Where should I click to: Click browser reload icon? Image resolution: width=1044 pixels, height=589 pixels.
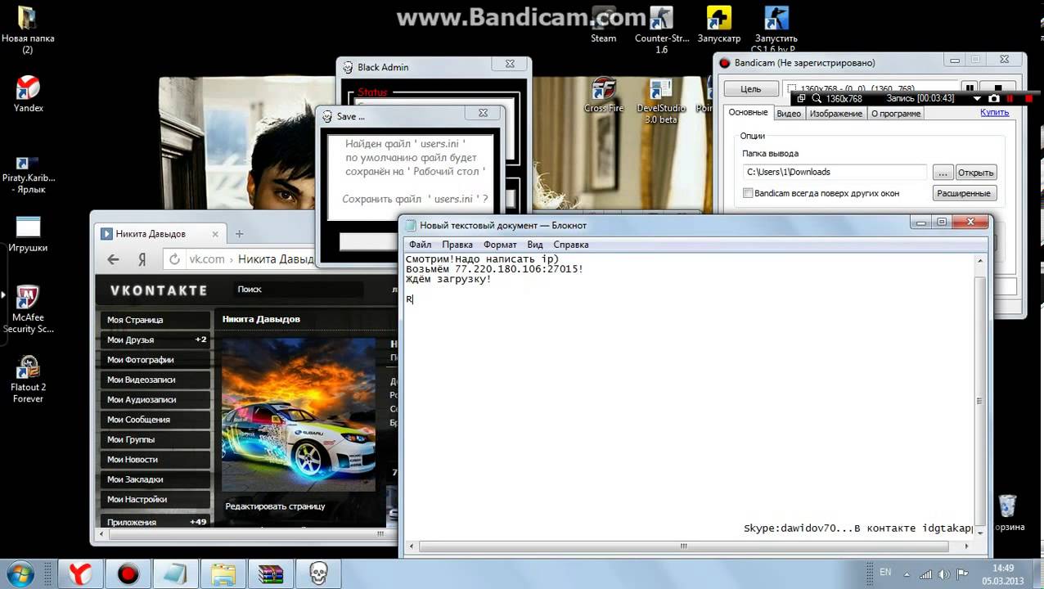tap(174, 259)
